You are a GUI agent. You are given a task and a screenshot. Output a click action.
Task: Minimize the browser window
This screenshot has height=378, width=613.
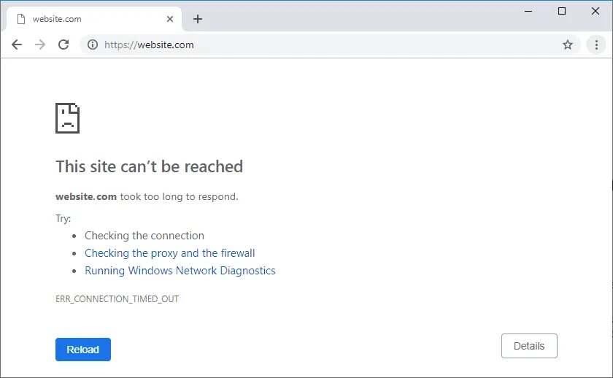[528, 11]
